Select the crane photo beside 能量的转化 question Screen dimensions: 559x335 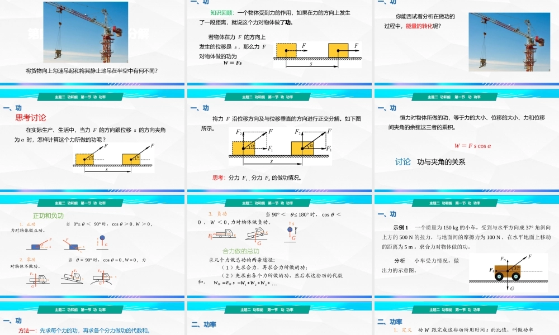(x=509, y=42)
